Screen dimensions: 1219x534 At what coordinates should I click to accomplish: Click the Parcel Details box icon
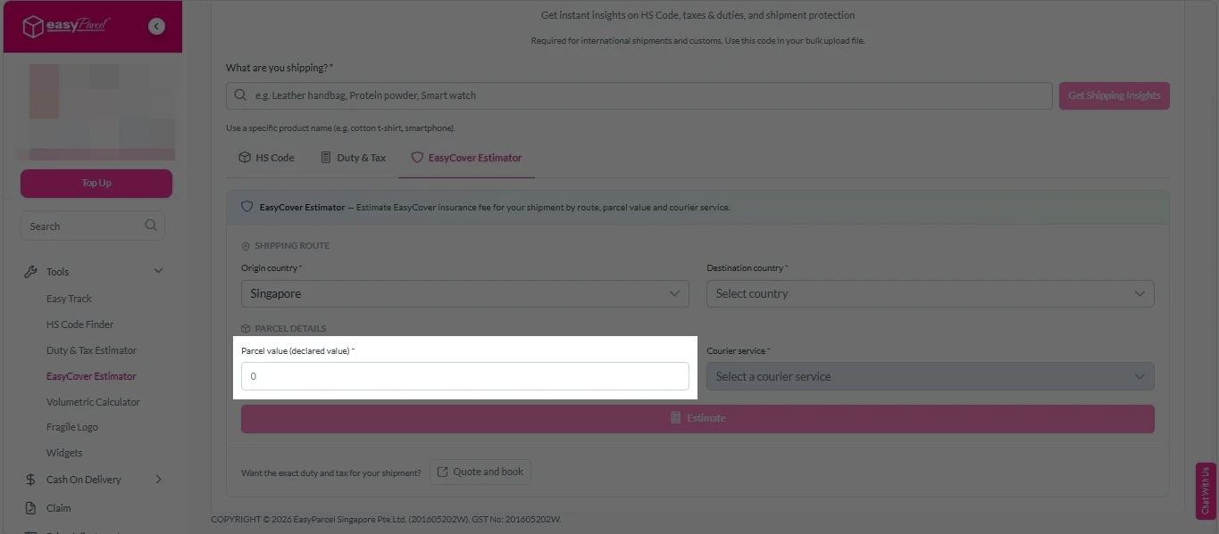(x=246, y=329)
